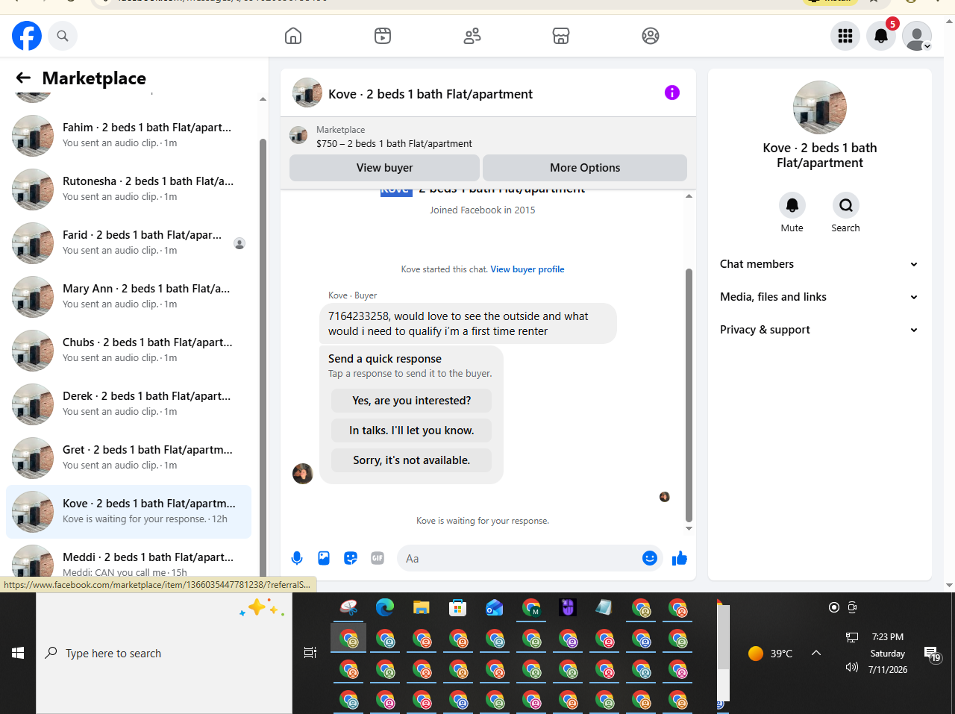Click buyer message starting '7164233258, would love'
Image resolution: width=955 pixels, height=714 pixels.
(x=468, y=324)
